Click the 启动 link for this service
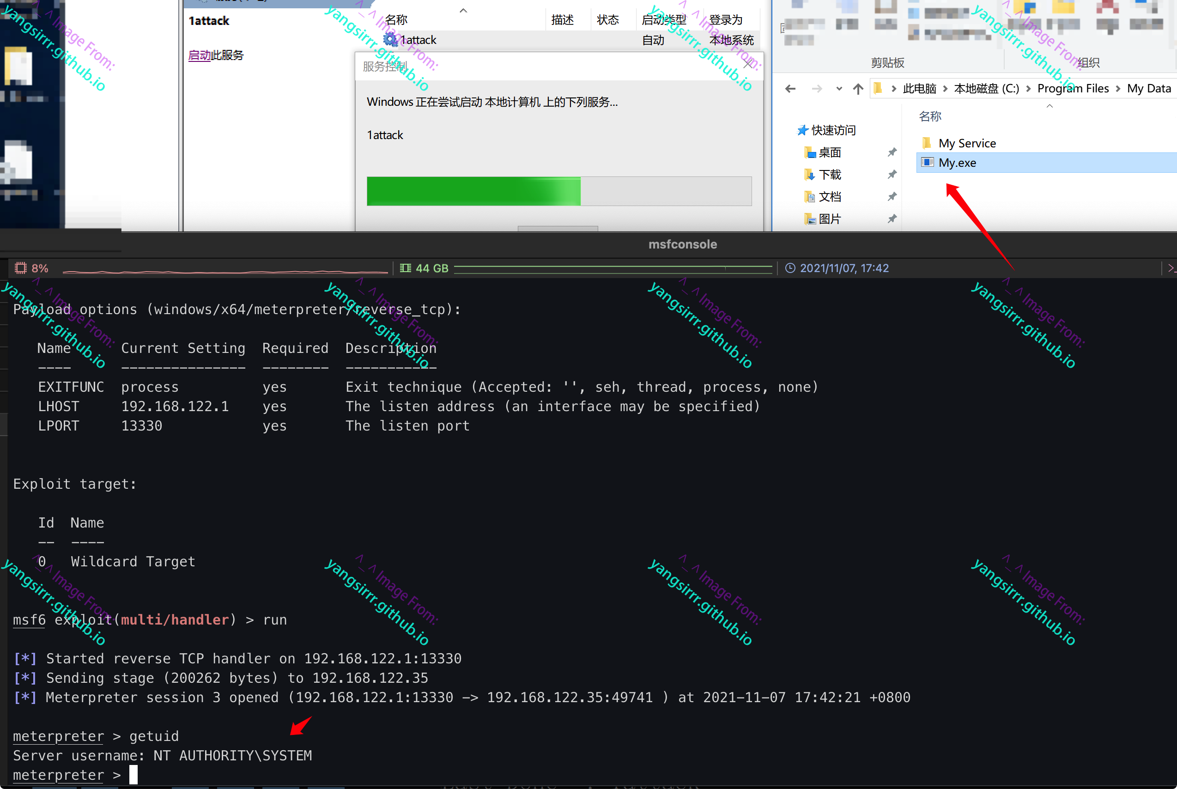The image size is (1177, 789). [x=199, y=55]
